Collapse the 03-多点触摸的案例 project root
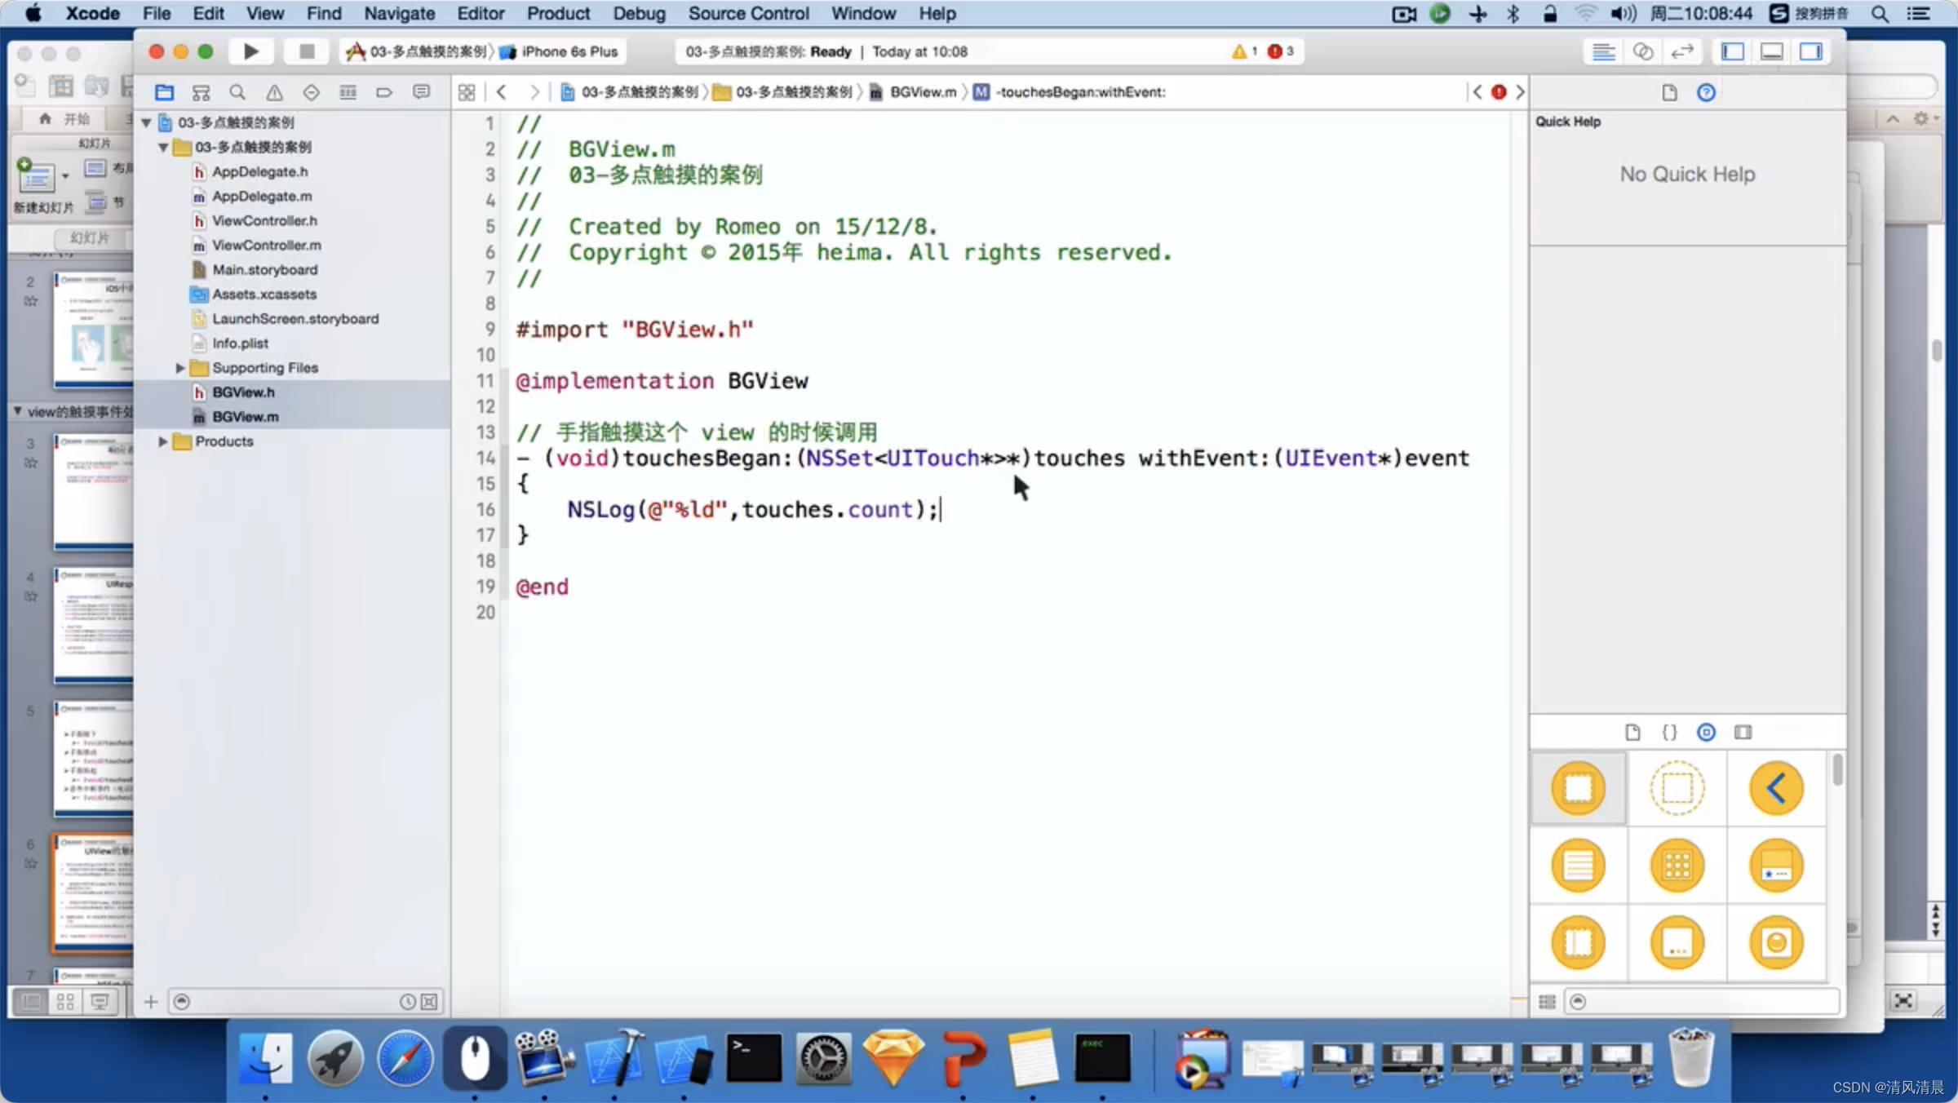 pyautogui.click(x=147, y=122)
